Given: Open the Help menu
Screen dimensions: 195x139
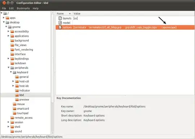Looking at the screenshot, I should pos(35,8).
